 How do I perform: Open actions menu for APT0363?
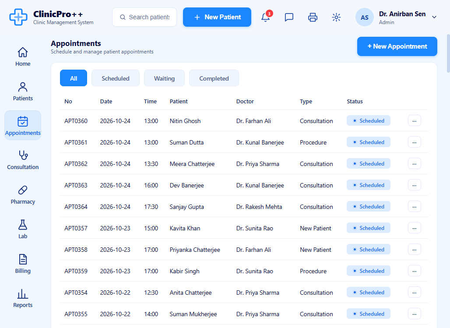[x=415, y=185]
